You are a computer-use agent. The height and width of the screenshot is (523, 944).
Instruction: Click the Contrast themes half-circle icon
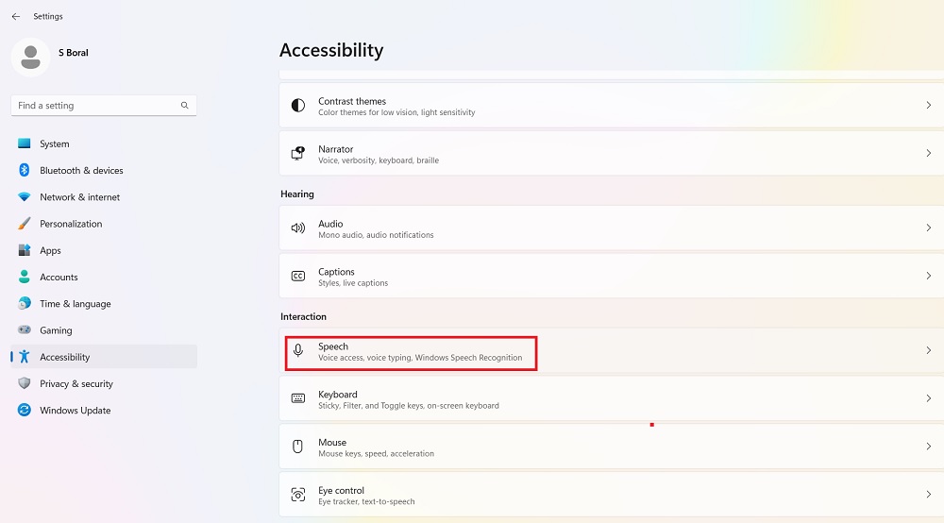tap(298, 106)
